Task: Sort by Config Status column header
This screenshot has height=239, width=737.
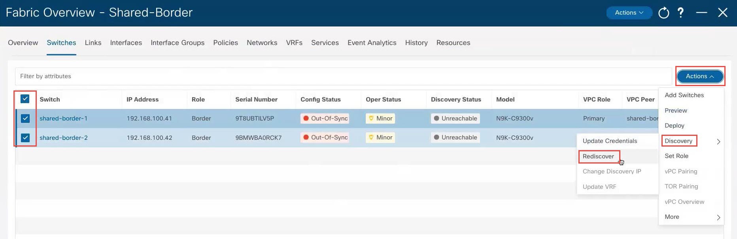Action: coord(320,100)
